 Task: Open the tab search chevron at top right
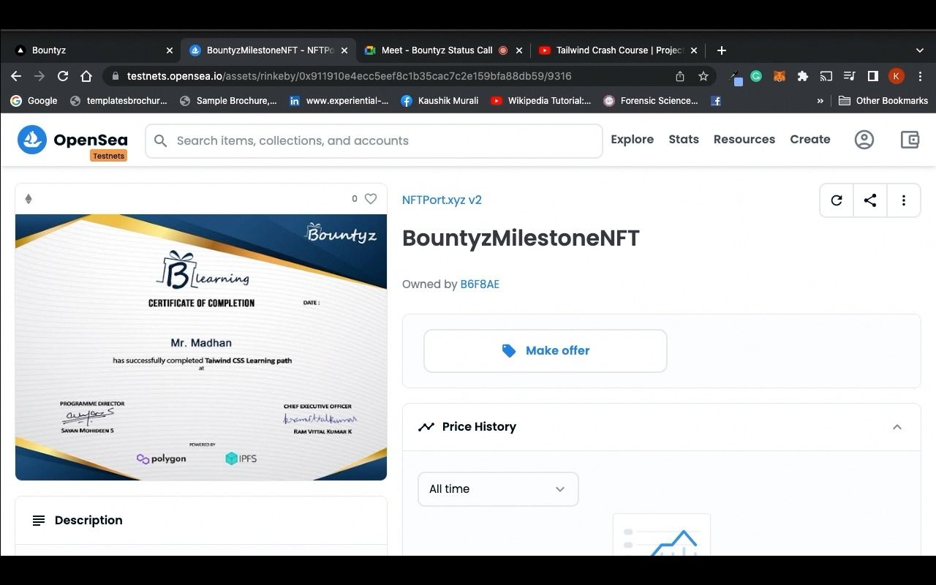(920, 50)
